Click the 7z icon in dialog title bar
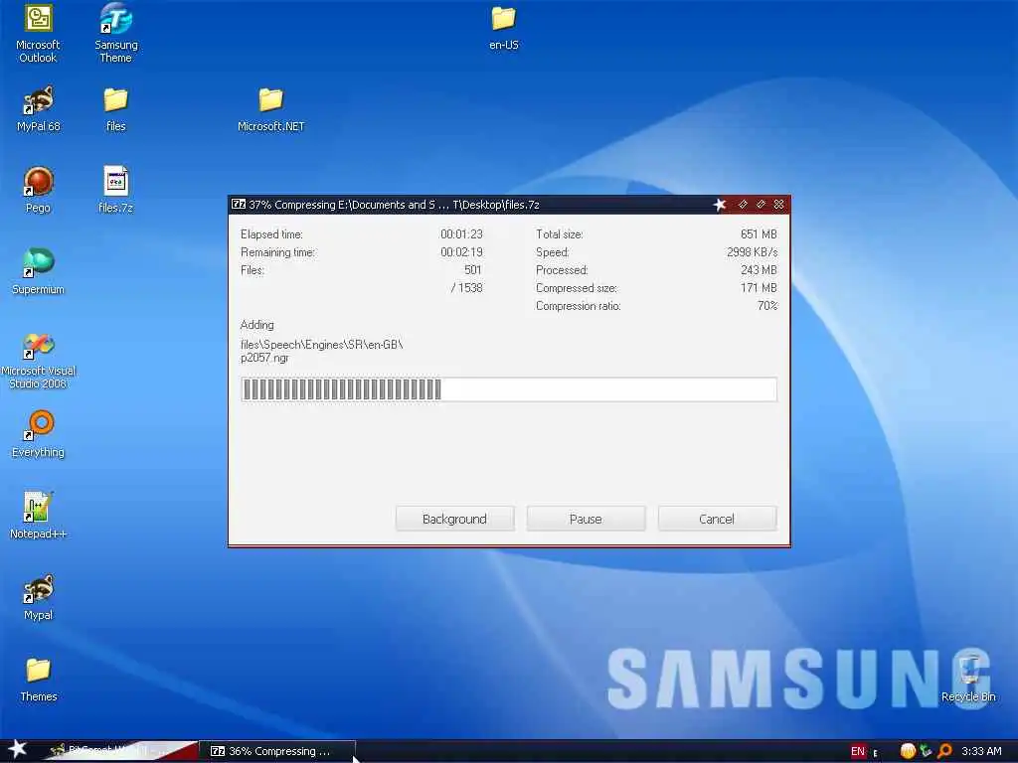The image size is (1018, 763). pos(239,205)
